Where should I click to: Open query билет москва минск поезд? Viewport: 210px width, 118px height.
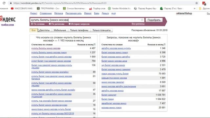tap(115, 52)
